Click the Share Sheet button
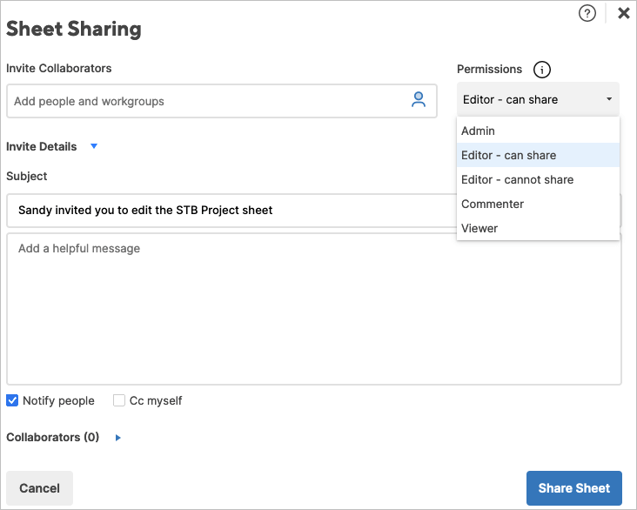The width and height of the screenshot is (637, 510). tap(574, 488)
